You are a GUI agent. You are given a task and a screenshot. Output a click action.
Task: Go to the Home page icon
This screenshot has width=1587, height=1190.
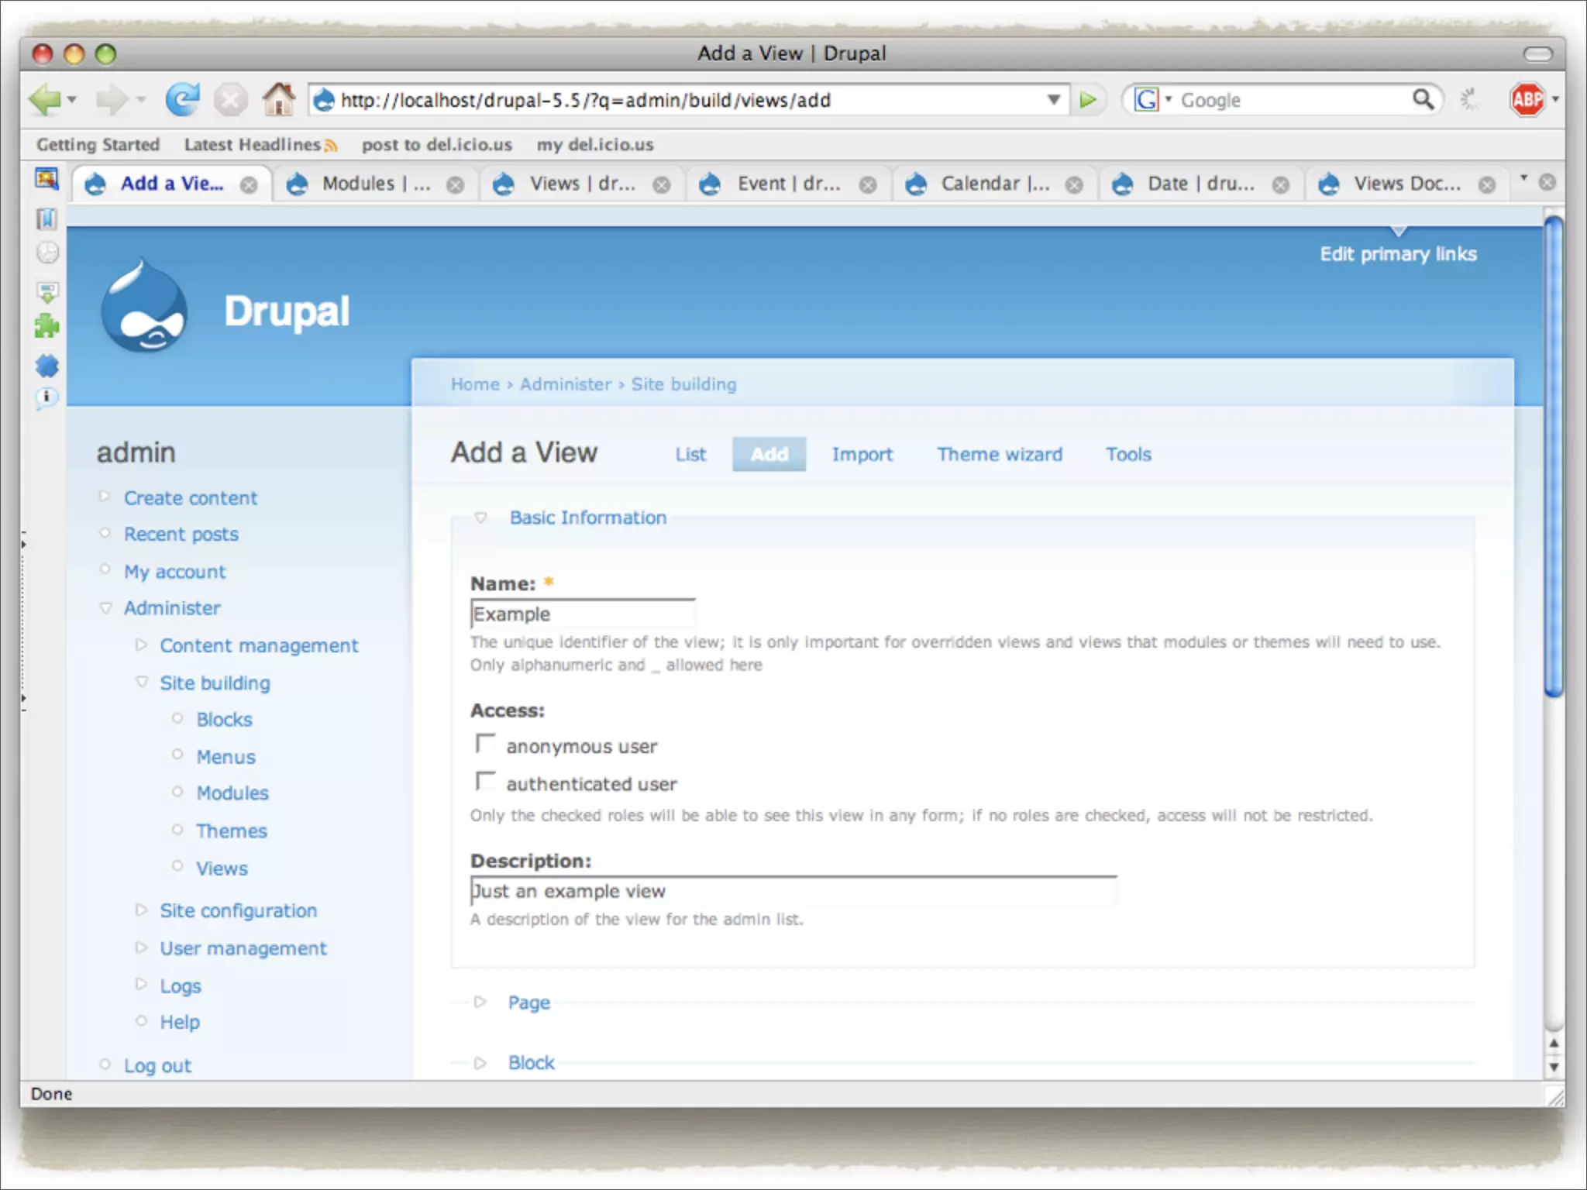coord(278,99)
